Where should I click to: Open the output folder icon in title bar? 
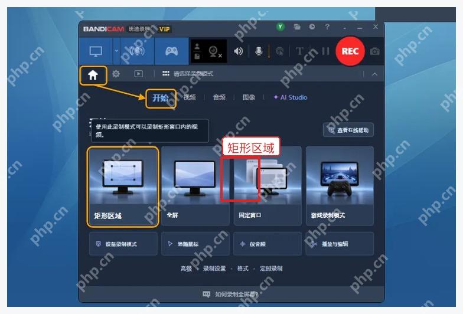297,27
